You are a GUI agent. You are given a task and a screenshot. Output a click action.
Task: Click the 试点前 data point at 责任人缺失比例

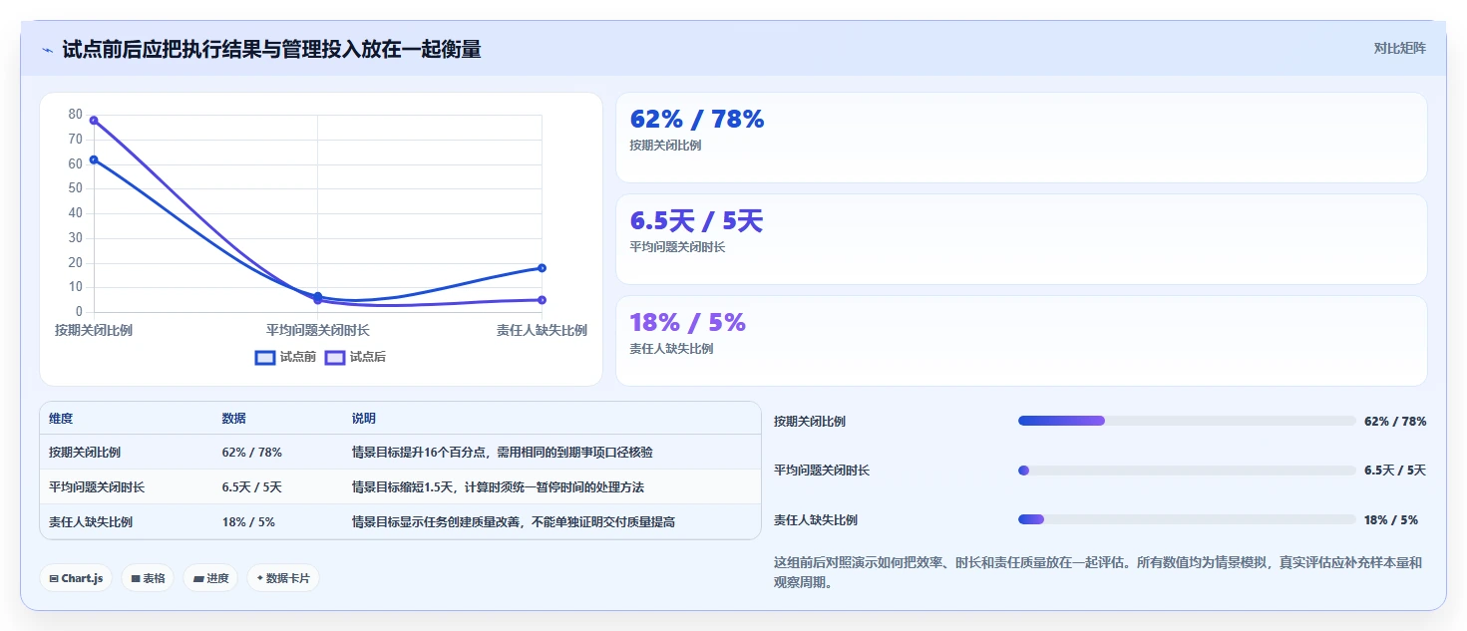[542, 267]
